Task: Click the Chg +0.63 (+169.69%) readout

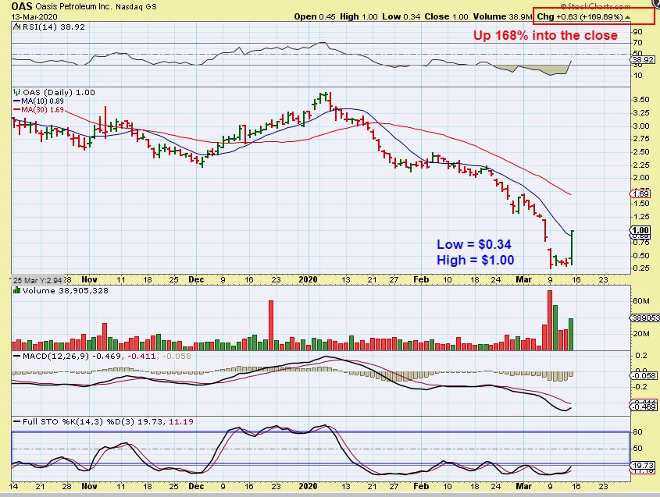Action: point(580,17)
